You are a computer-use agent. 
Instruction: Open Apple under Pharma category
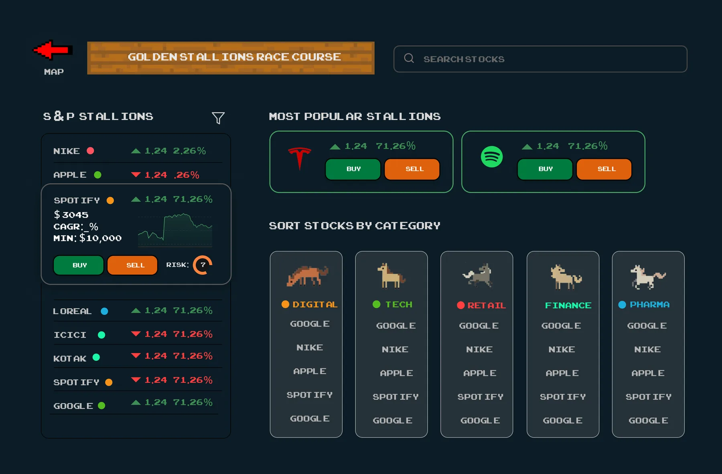pos(648,373)
